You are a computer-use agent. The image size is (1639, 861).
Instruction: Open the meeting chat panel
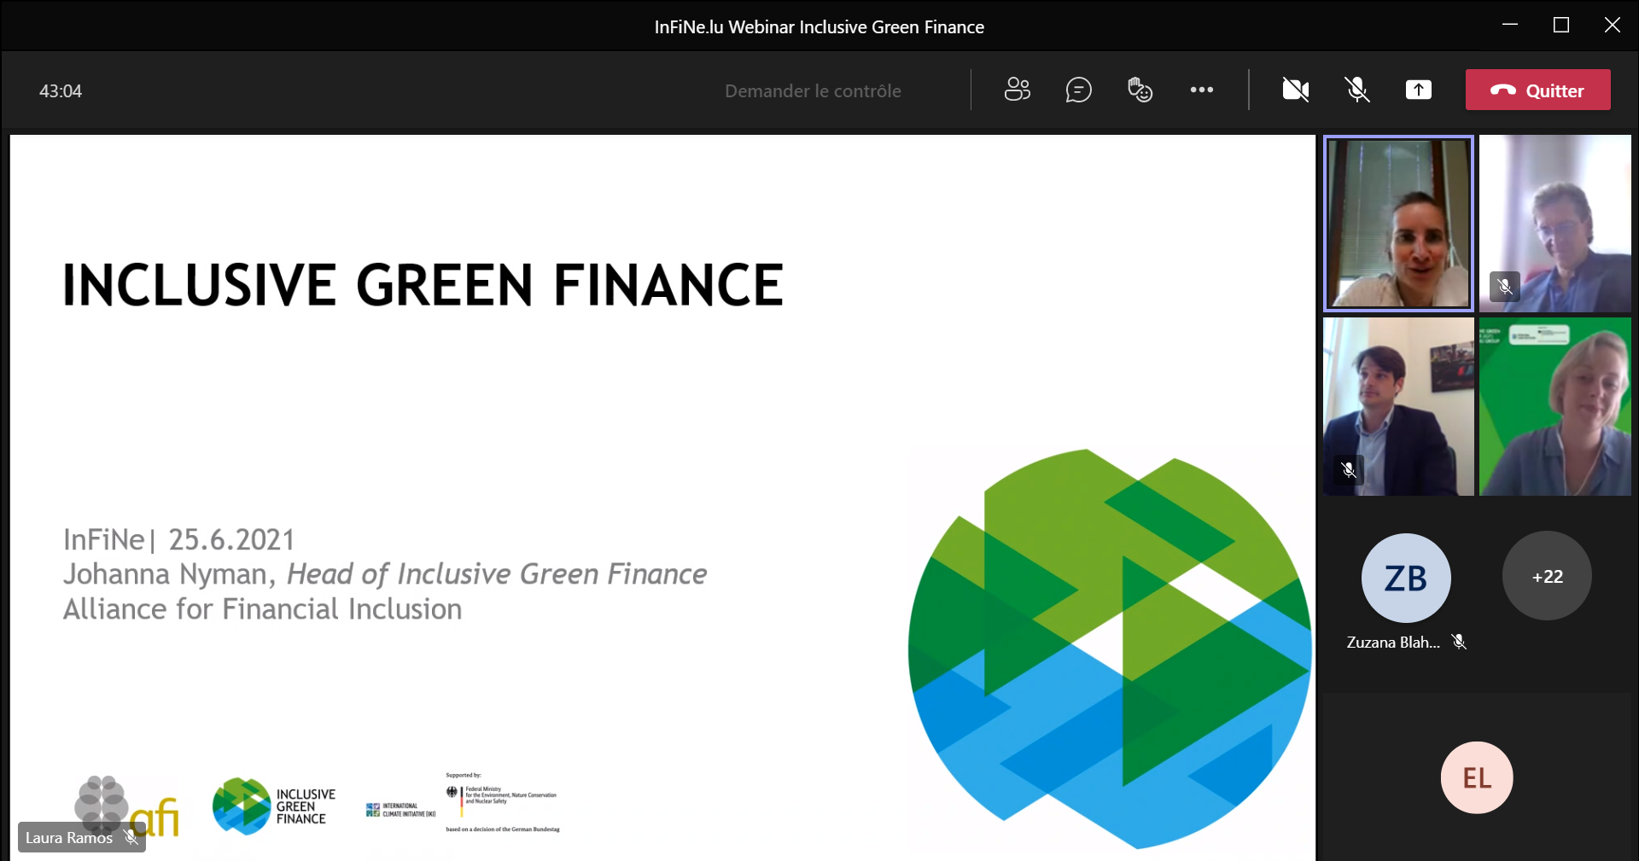(1079, 90)
